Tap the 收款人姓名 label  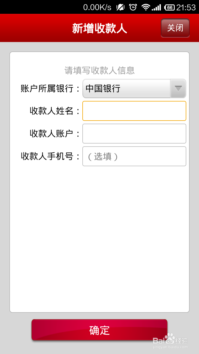[x=51, y=111]
